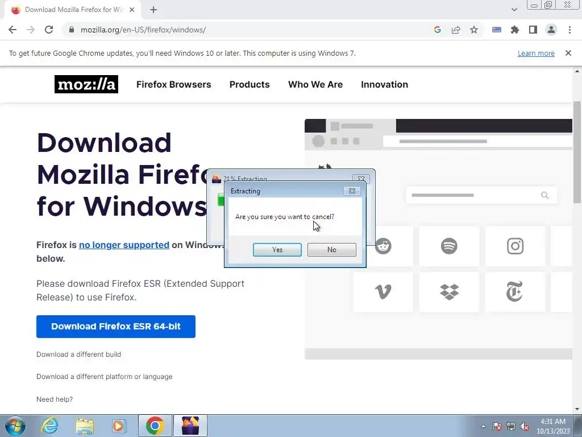Screen dimensions: 582x437
Task: Click the Mozilla logo
Action: coord(86,84)
